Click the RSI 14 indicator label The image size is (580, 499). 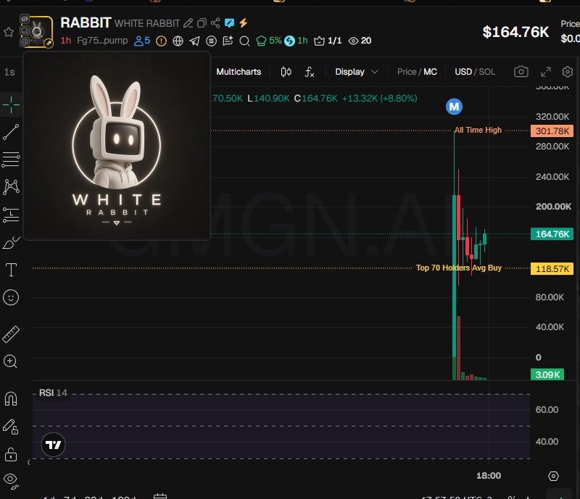click(53, 393)
